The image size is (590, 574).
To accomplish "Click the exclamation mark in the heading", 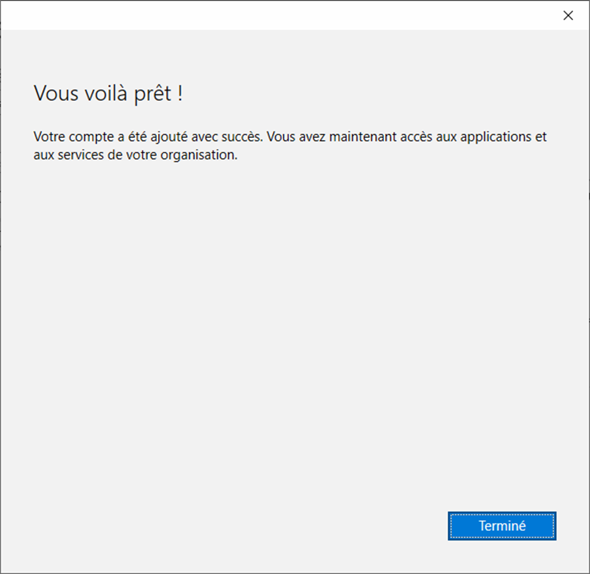I will pyautogui.click(x=180, y=94).
